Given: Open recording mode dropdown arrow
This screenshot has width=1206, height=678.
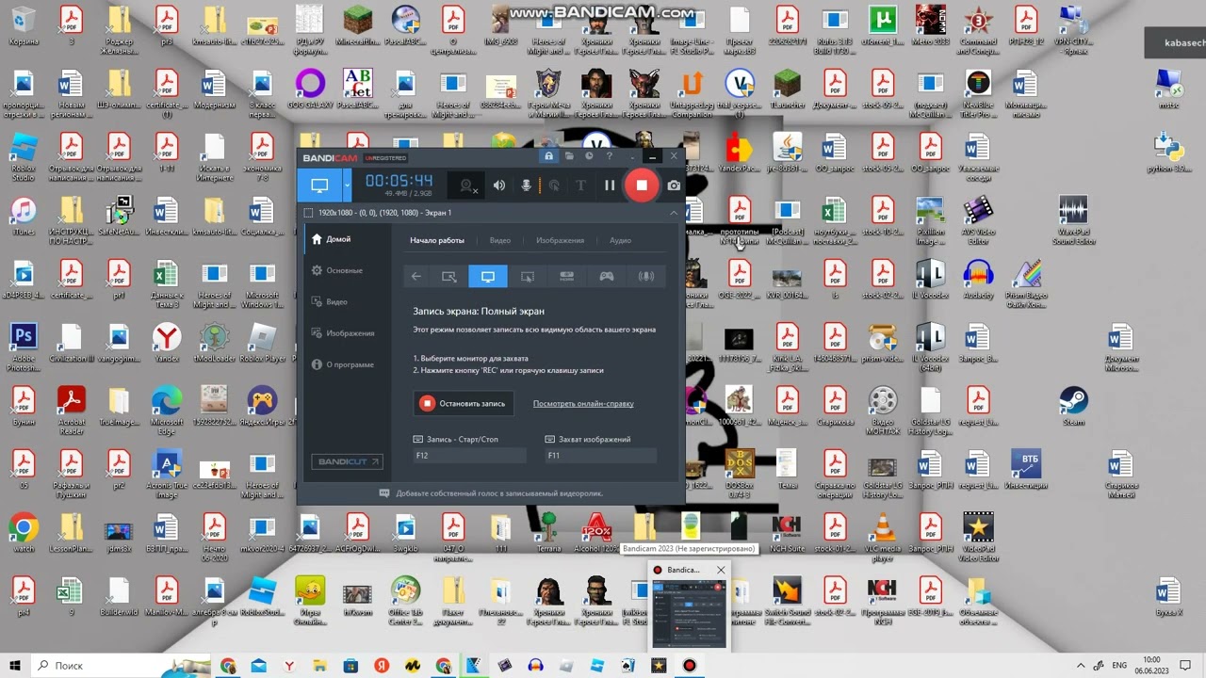Looking at the screenshot, I should pyautogui.click(x=347, y=186).
